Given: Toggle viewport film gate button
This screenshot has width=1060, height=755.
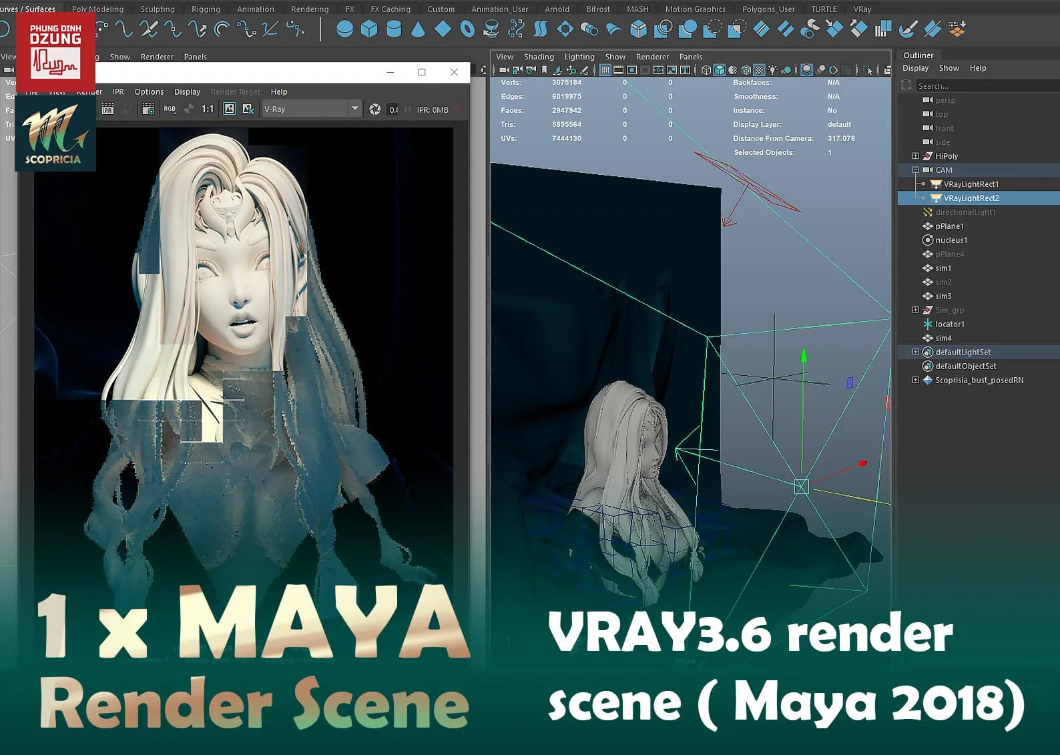Looking at the screenshot, I should click(x=618, y=70).
